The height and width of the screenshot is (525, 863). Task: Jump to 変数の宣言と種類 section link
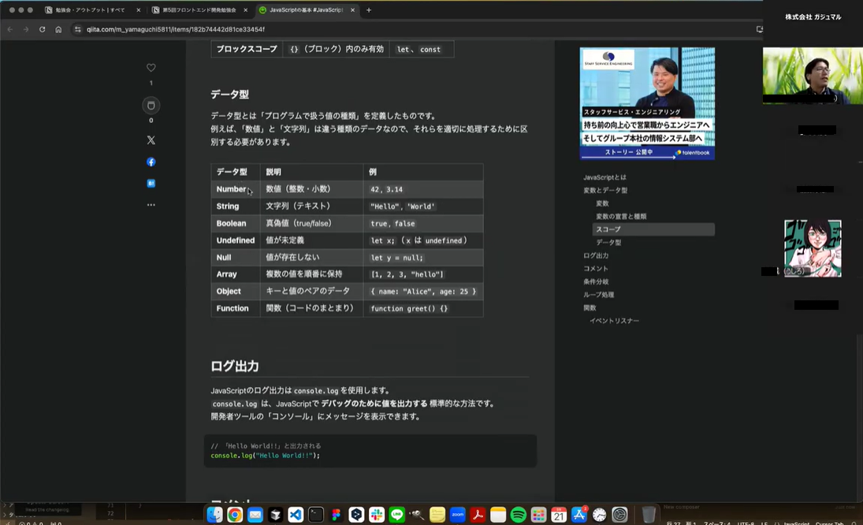click(621, 216)
